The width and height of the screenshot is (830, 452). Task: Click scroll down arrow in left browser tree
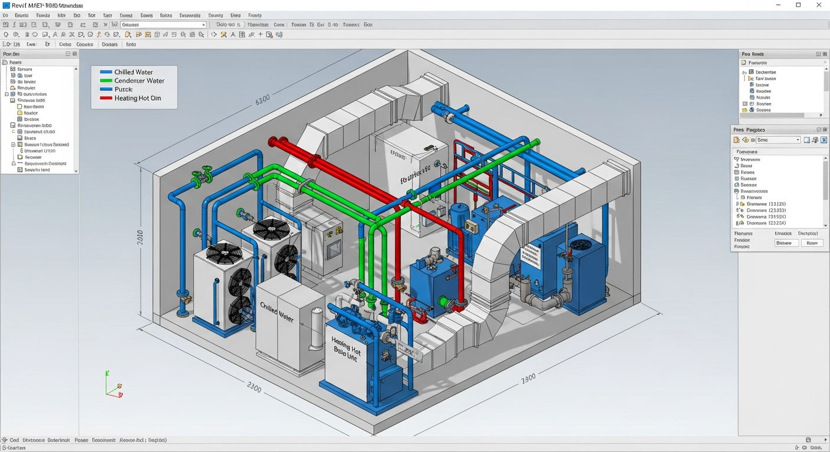75,171
